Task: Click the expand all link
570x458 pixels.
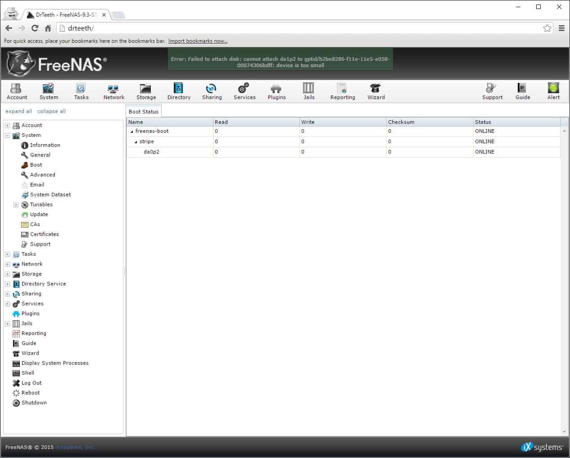Action: pyautogui.click(x=18, y=111)
